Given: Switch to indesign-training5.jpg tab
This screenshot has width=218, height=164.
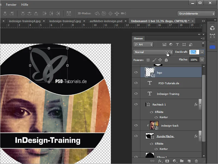Looking at the screenshot, I should (65, 21).
